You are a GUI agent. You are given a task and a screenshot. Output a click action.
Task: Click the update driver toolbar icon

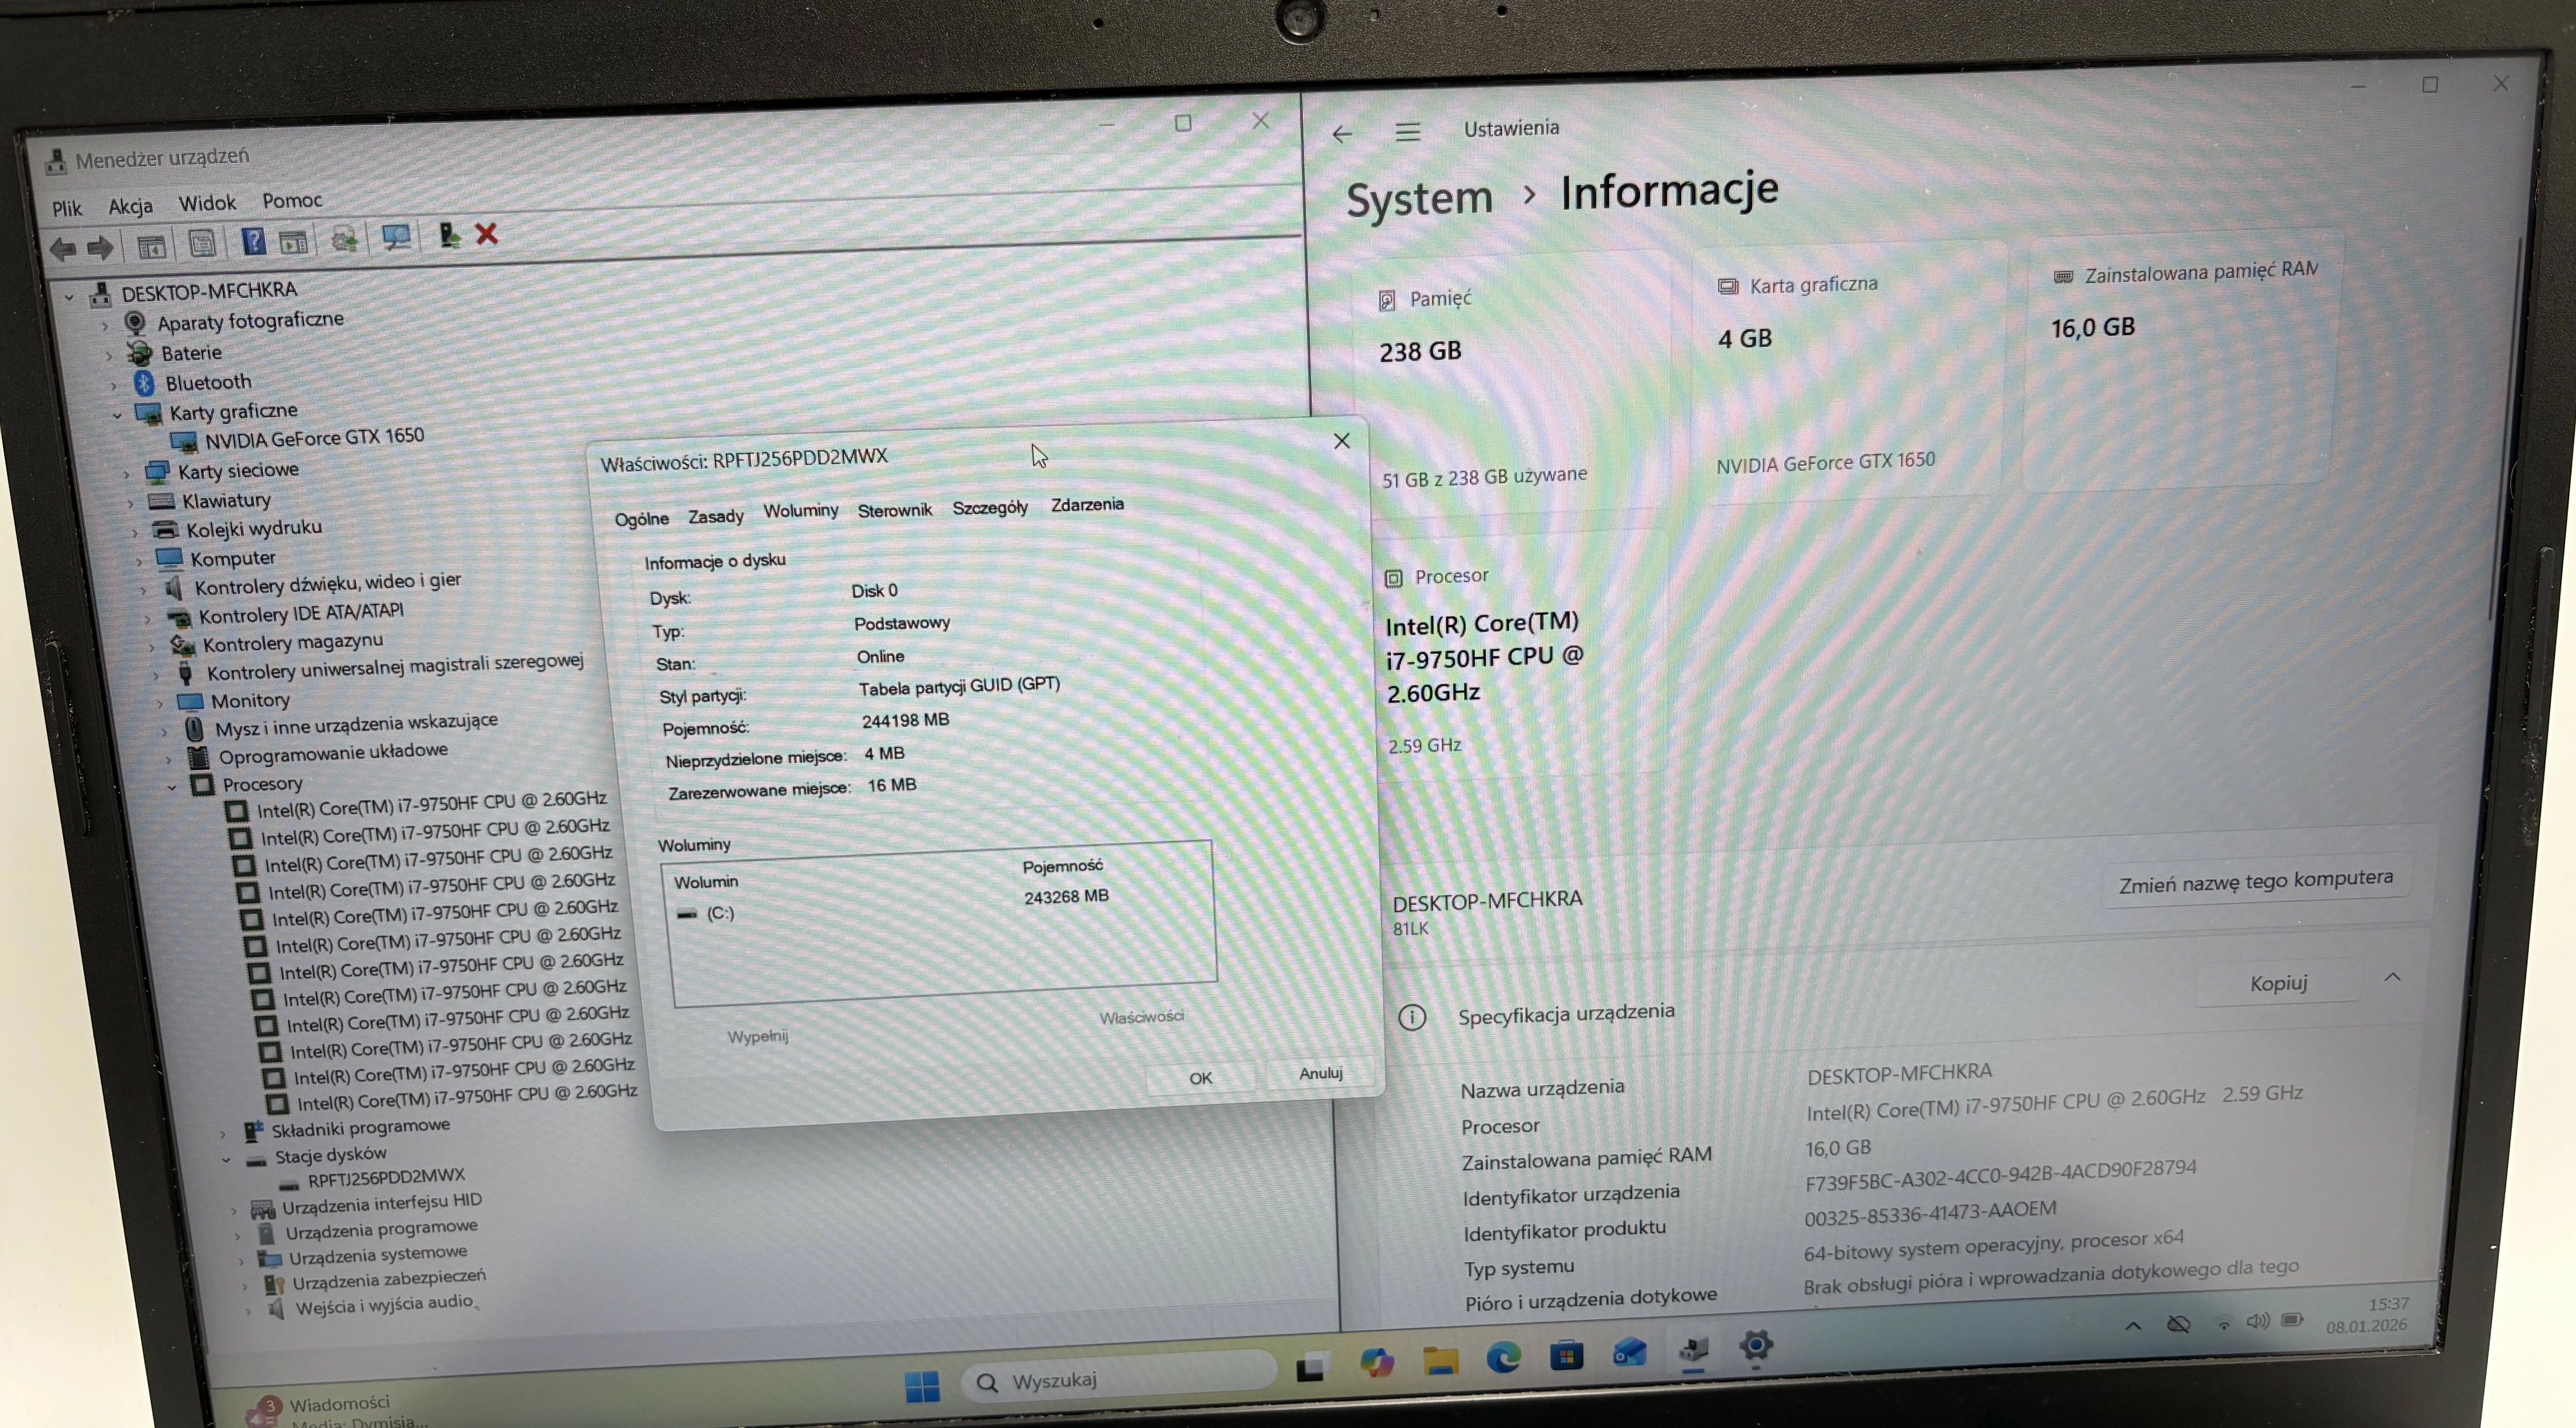pyautogui.click(x=345, y=239)
